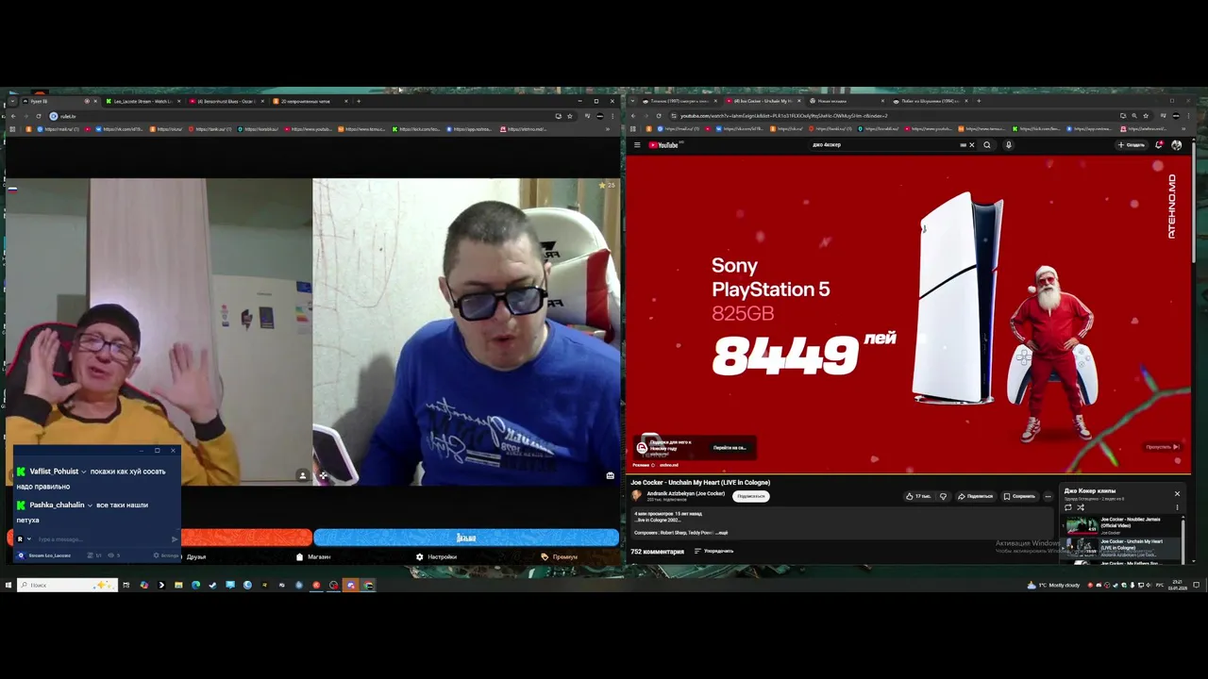Open new tab in YouTube browser window
Screen dimensions: 1208x679
pyautogui.click(x=979, y=101)
